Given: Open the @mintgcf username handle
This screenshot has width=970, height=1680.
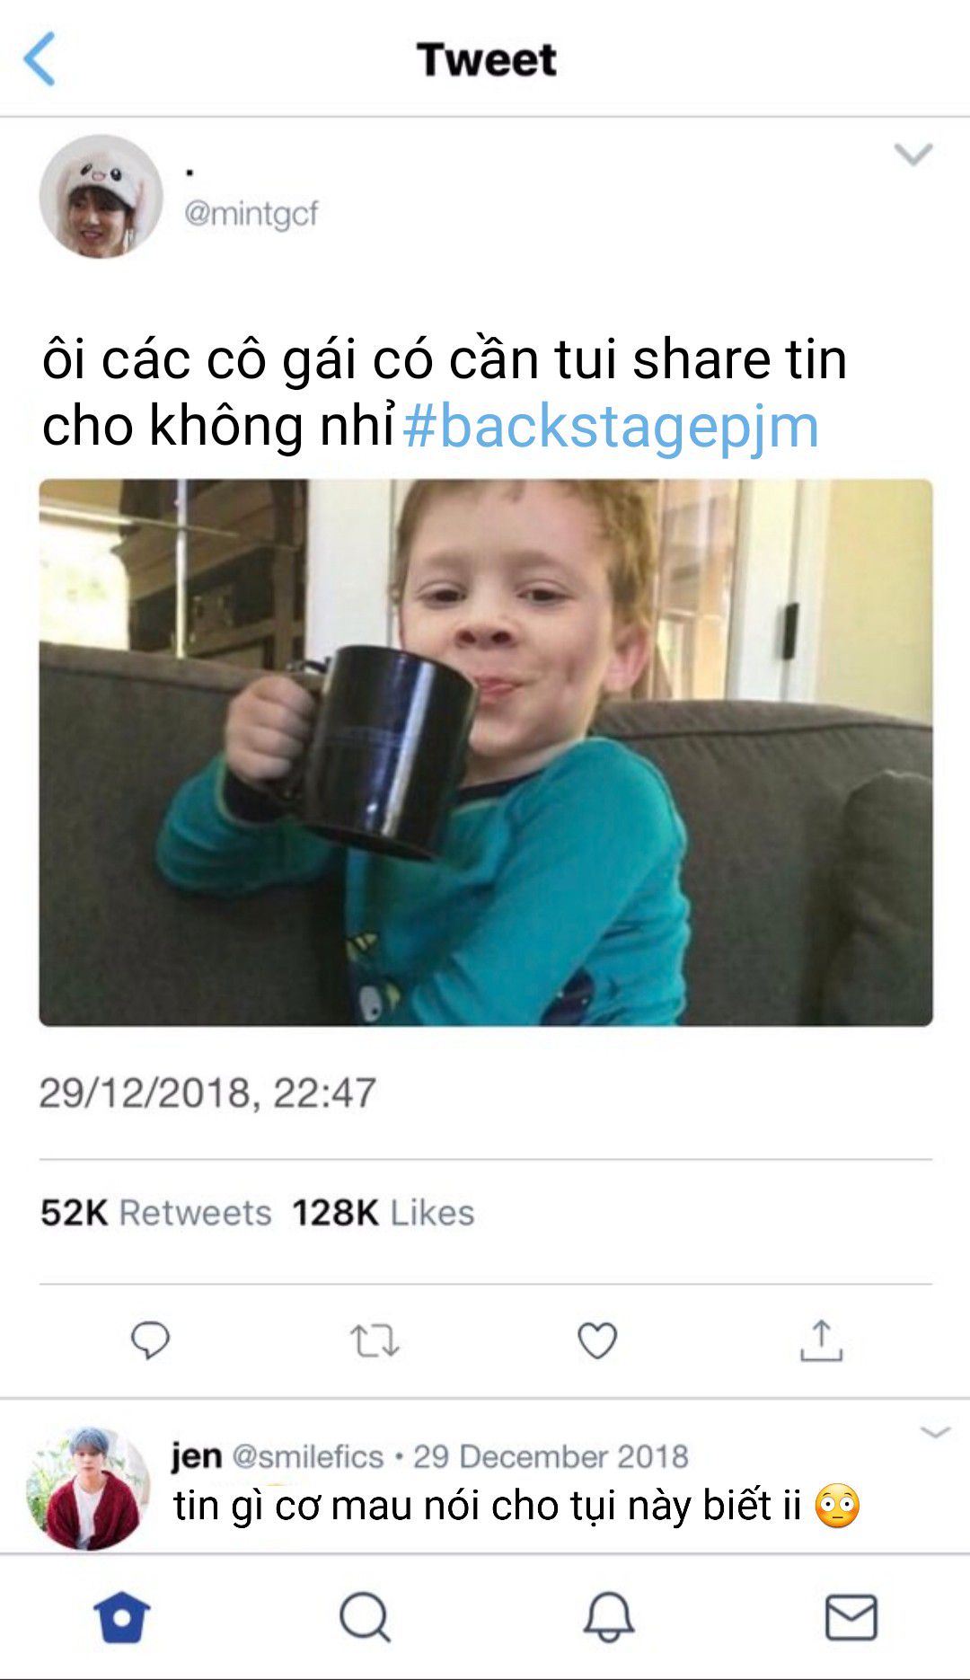Looking at the screenshot, I should 251,214.
